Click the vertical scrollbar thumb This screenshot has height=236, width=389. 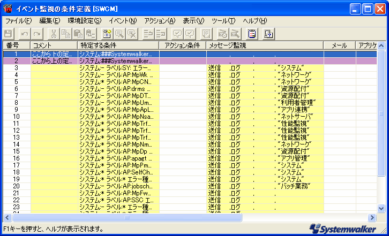pyautogui.click(x=381, y=113)
